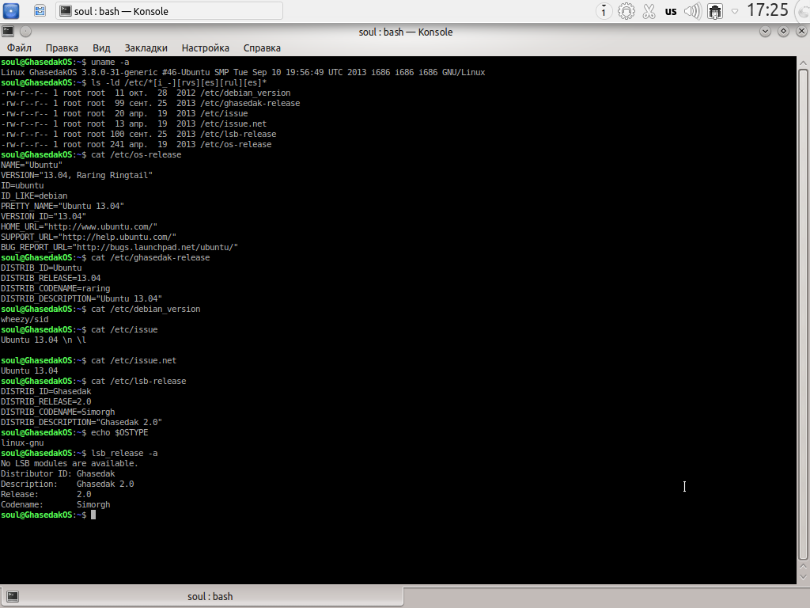Open the Справка menu

tap(262, 48)
